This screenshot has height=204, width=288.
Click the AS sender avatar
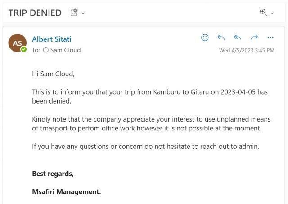pyautogui.click(x=17, y=43)
